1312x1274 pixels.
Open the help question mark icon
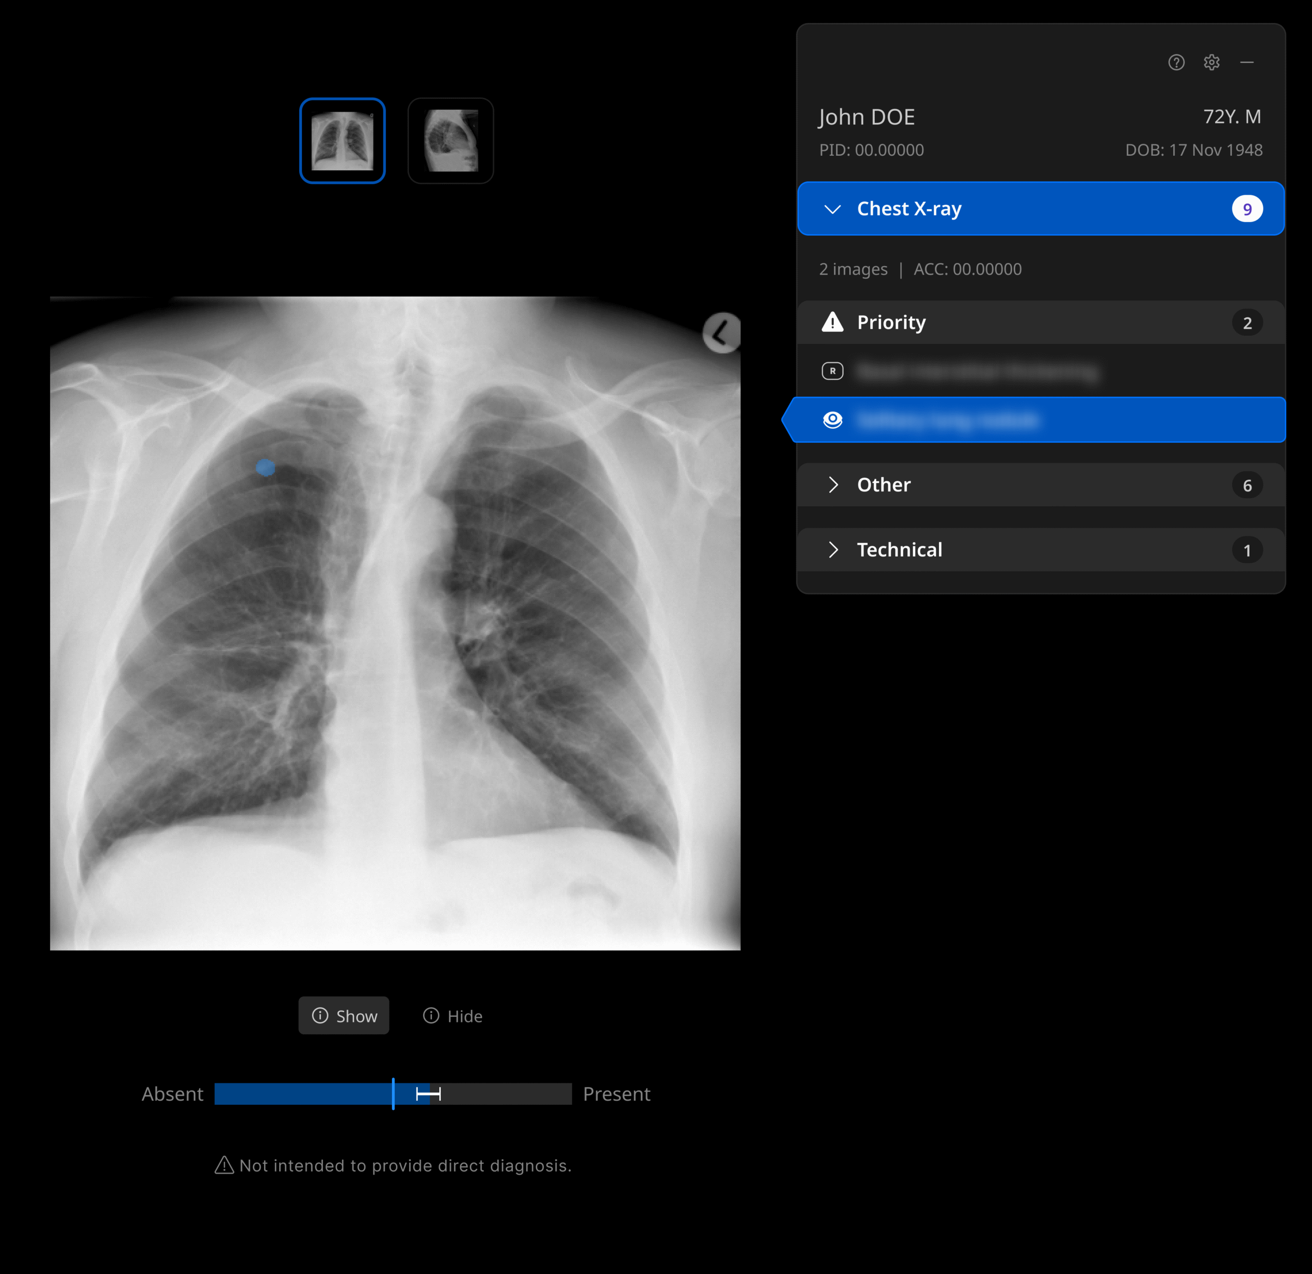pos(1176,62)
